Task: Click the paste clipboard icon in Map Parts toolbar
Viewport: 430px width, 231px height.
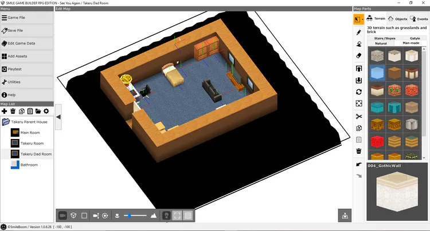Action: (359, 140)
